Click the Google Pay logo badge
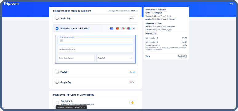 coord(132,82)
